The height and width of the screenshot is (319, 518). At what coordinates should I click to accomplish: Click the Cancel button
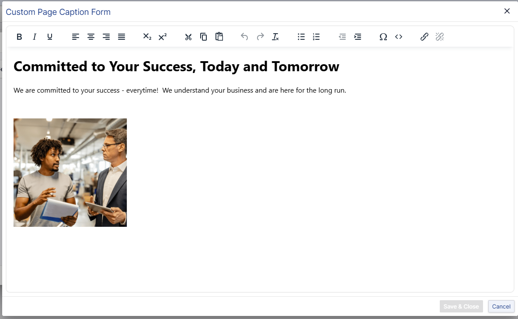pos(501,306)
